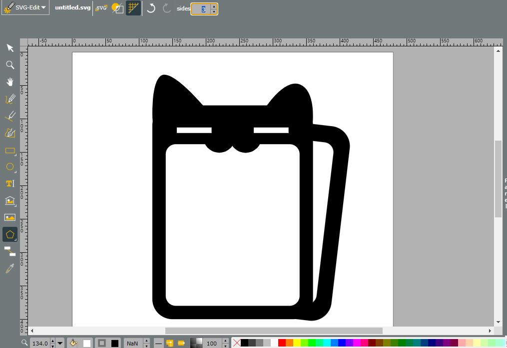This screenshot has width=507, height=348.
Task: Toggle wireframe mode
Action: [x=117, y=8]
